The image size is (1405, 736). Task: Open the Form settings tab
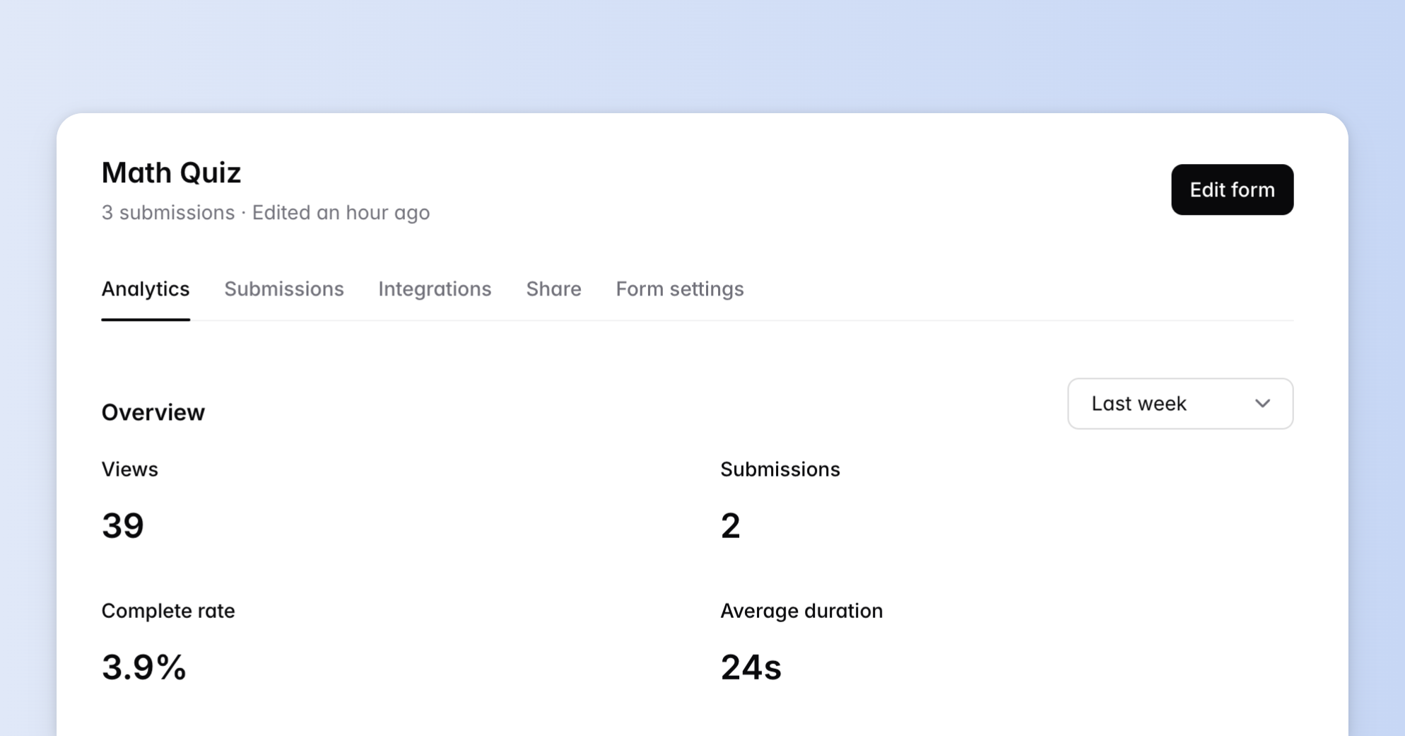pos(679,289)
